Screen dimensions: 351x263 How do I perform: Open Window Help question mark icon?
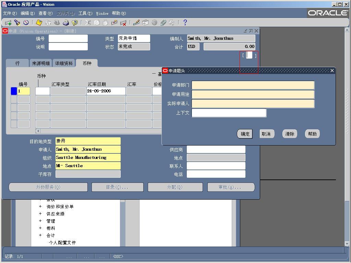(185, 23)
